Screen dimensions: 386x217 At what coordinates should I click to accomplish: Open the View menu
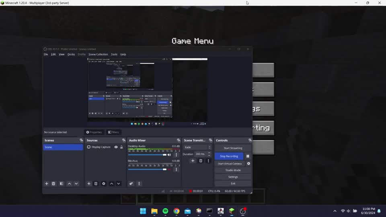[x=62, y=54]
